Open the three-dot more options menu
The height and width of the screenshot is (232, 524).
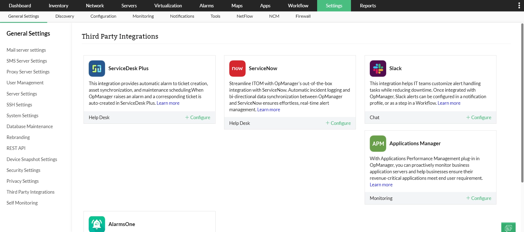[519, 6]
